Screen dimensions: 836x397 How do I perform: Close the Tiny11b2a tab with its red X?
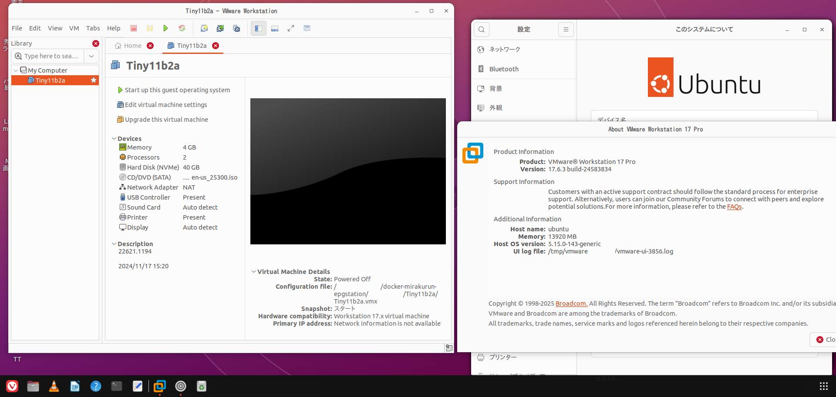pos(216,46)
